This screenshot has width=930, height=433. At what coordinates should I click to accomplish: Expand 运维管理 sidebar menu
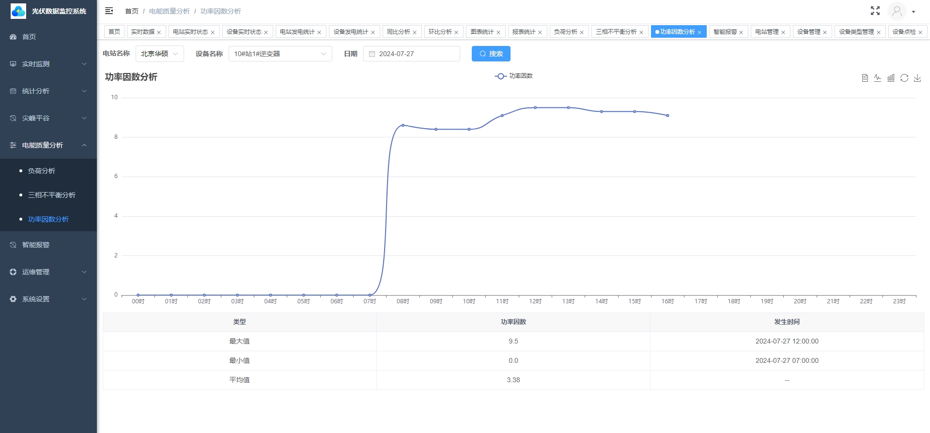48,272
